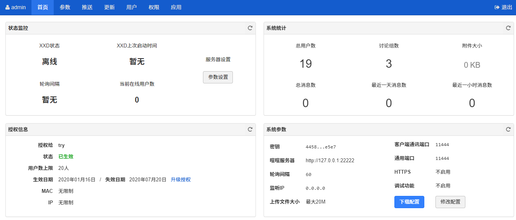Refresh the 系统参数 panel
This screenshot has width=516, height=220.
508,129
